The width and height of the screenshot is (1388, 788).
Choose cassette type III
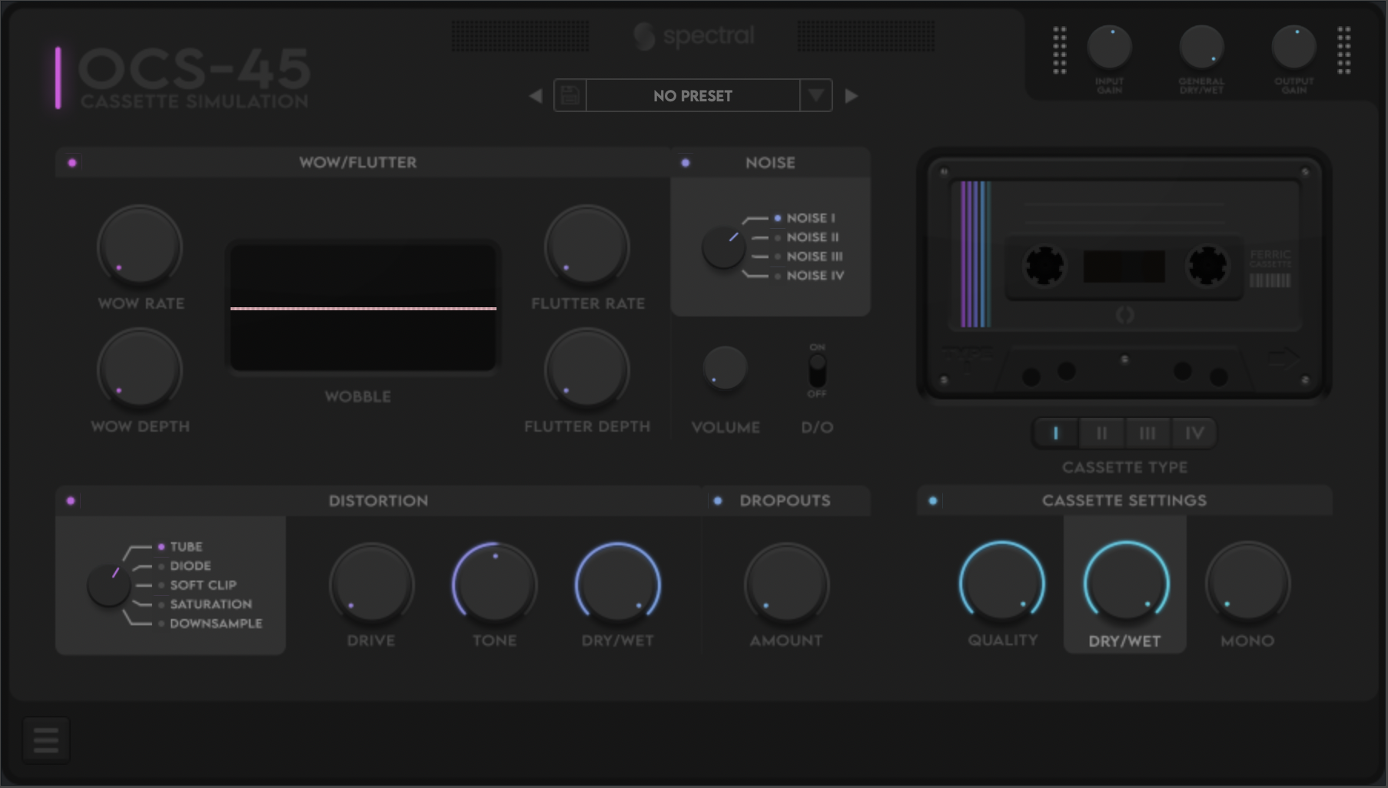point(1147,433)
